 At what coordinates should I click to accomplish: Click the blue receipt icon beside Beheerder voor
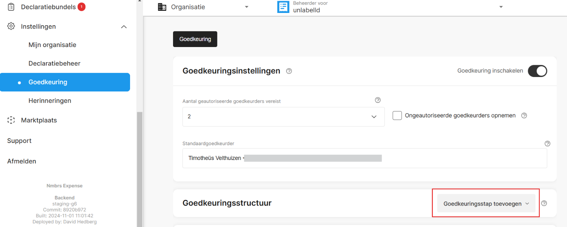[x=283, y=7]
